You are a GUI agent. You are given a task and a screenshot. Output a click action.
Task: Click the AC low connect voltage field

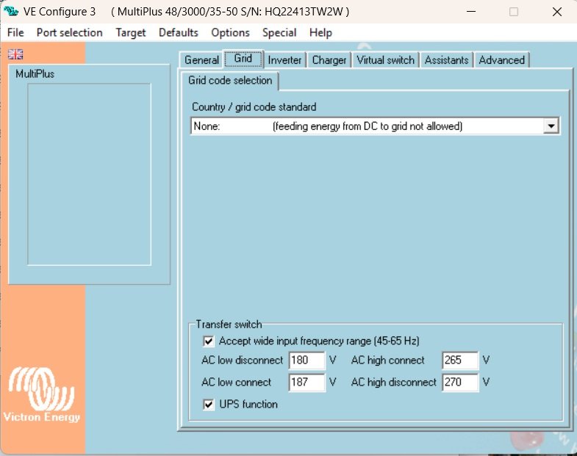tap(307, 382)
